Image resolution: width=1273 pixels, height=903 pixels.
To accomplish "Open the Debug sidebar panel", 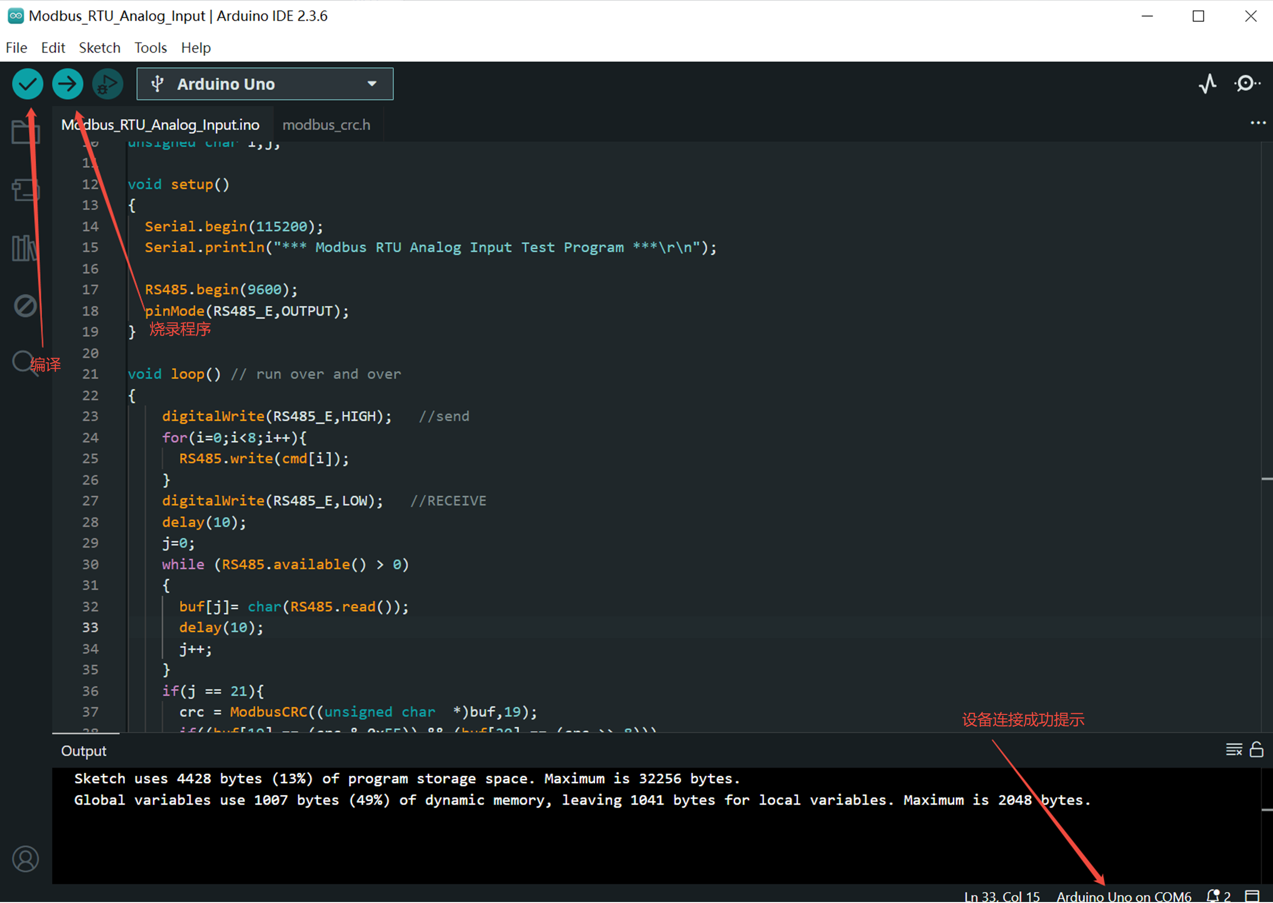I will [x=25, y=305].
